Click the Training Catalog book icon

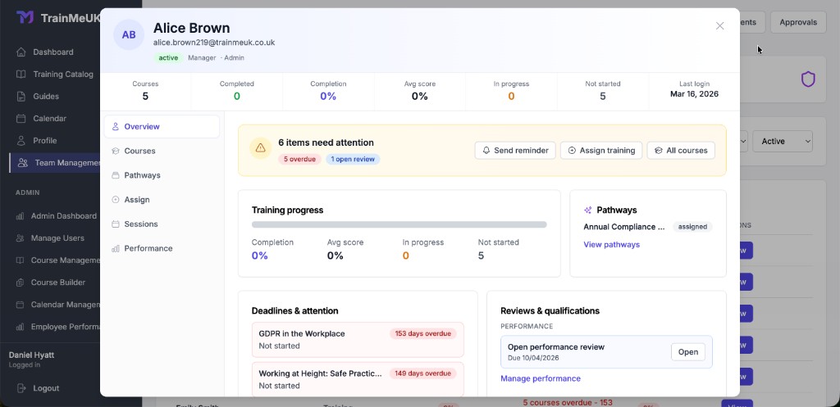(21, 75)
